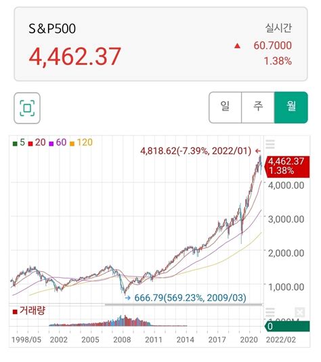
Task: Click the blue arrow beside 666.79 low
Action: 127,298
